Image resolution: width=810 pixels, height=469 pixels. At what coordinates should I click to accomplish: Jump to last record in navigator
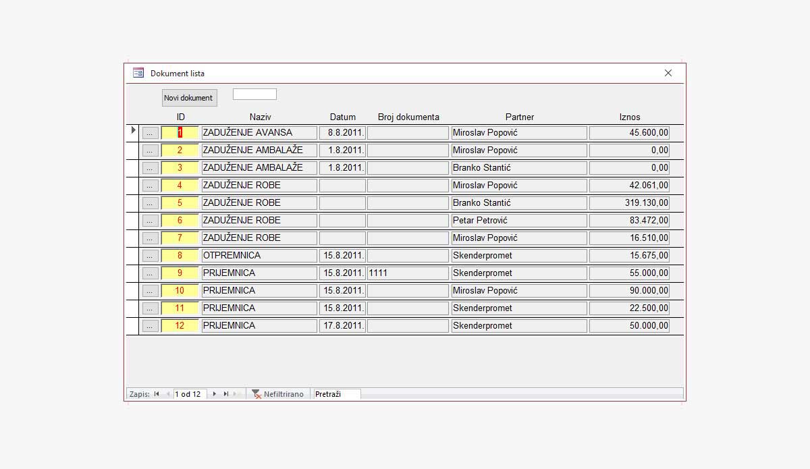[226, 394]
